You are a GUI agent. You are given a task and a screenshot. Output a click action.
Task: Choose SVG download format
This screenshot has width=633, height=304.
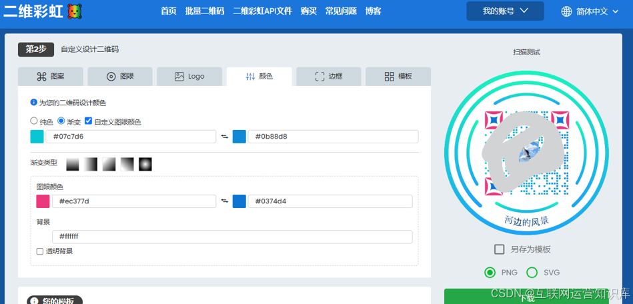(x=532, y=273)
